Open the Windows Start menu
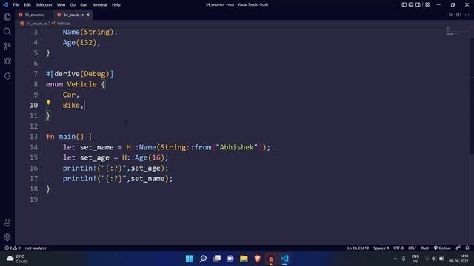 point(190,259)
